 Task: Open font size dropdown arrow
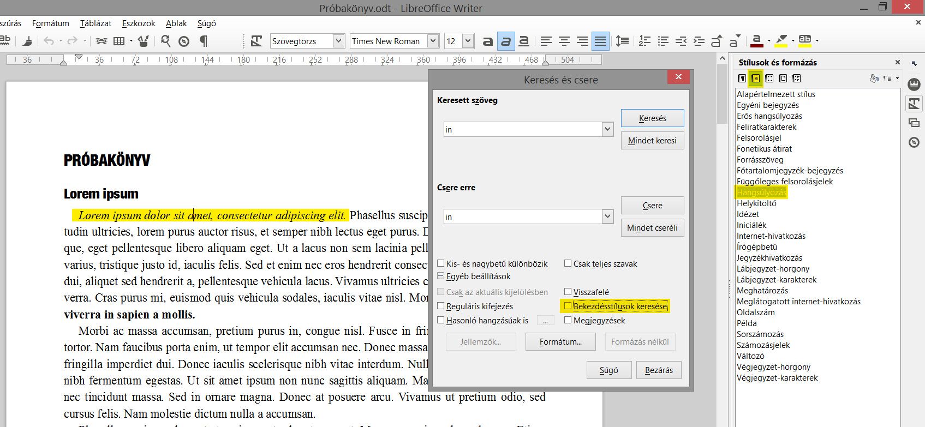(x=468, y=41)
